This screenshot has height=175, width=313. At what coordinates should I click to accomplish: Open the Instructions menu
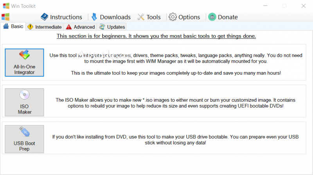61,17
